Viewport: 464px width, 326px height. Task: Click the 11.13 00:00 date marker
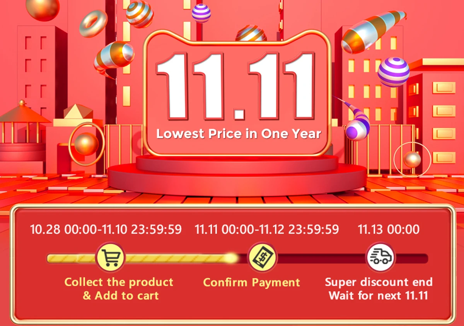click(x=388, y=229)
